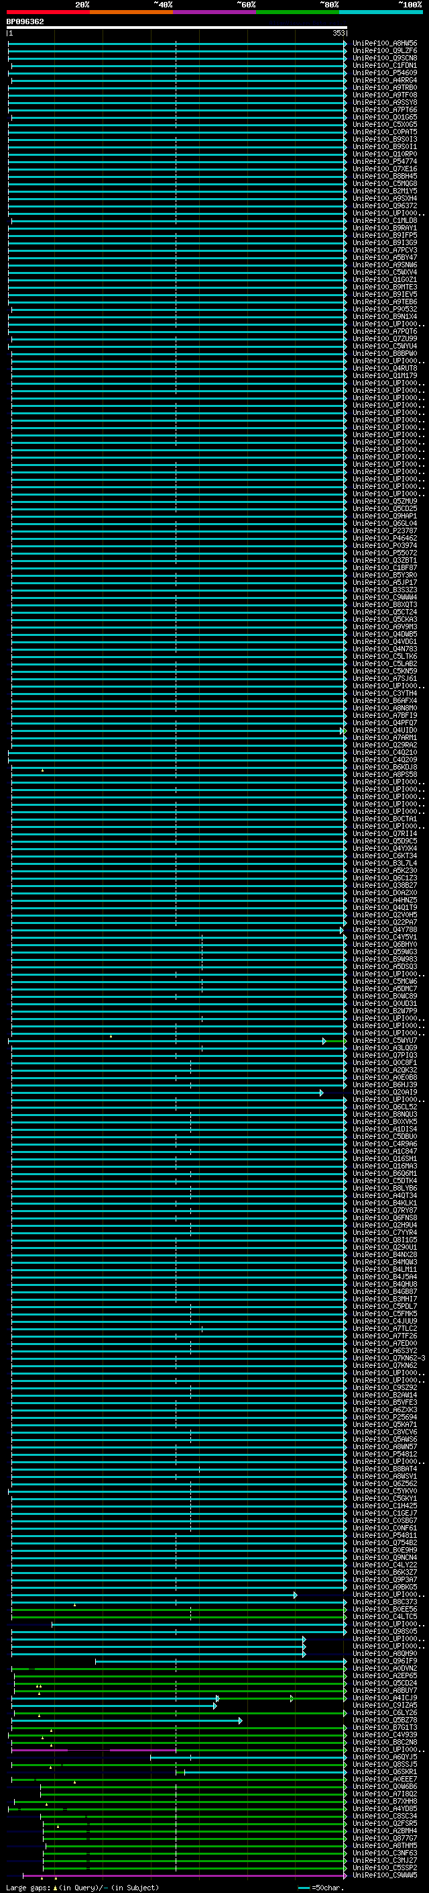Select hit UniRef100_C5WYU7
Image resolution: width=429 pixels, height=1893 pixels.
point(385,1041)
